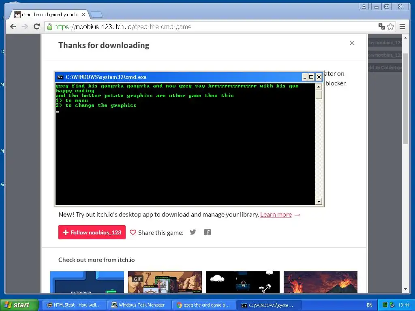Click the browser page scrollbar thumb
The width and height of the screenshot is (415, 311).
(405, 98)
